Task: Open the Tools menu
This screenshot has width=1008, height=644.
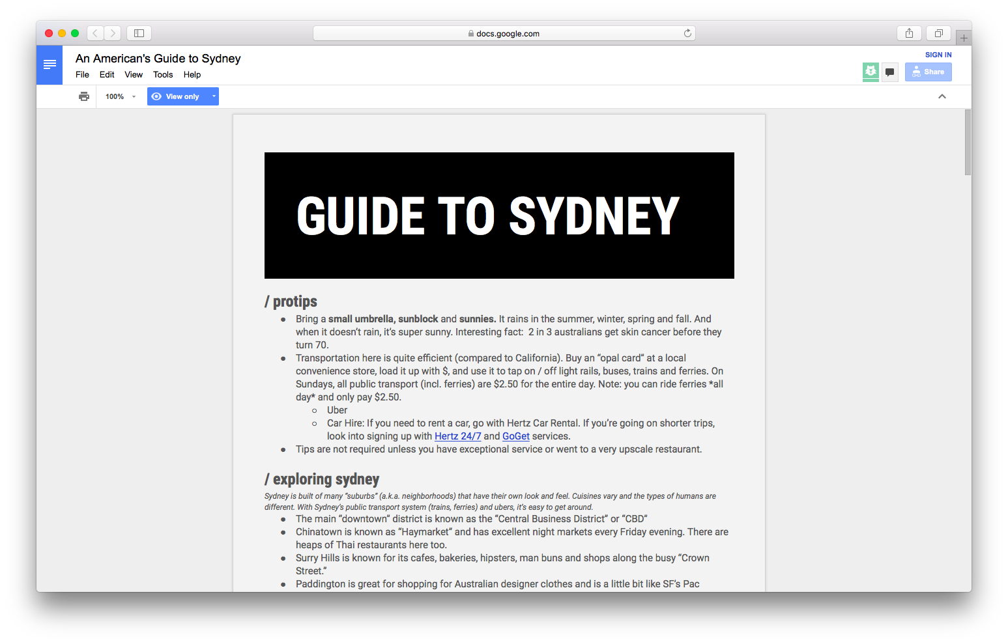Action: (163, 75)
